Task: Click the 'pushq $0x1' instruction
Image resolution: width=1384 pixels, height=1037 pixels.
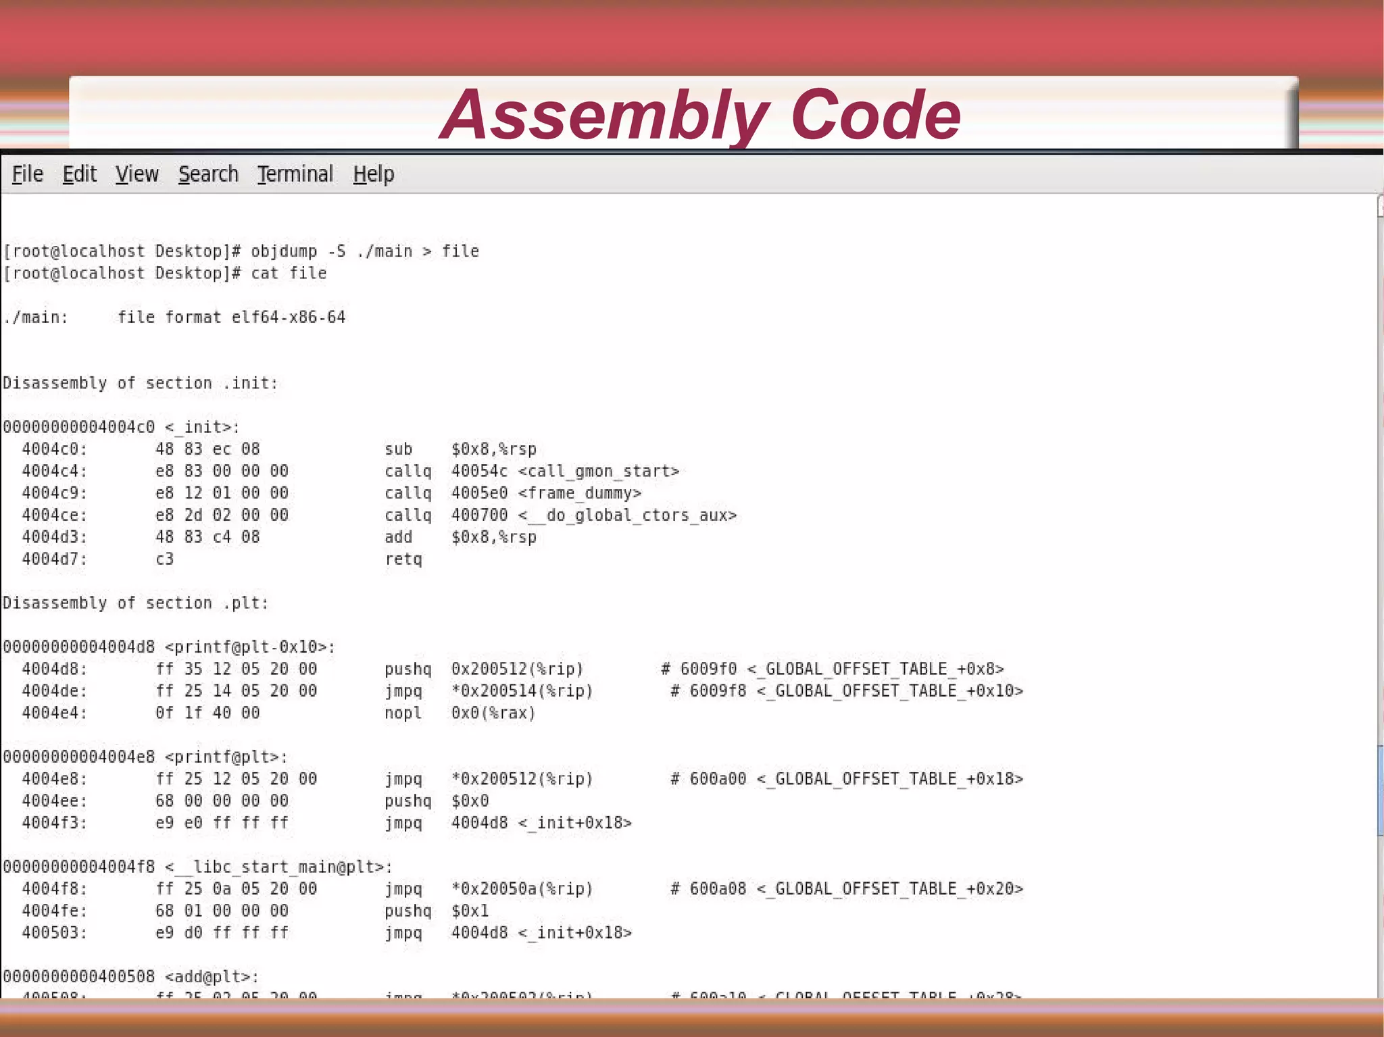Action: point(437,910)
